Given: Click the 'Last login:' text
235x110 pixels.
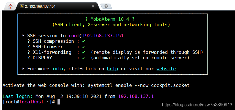Looking at the screenshot, I should click(x=17, y=96).
